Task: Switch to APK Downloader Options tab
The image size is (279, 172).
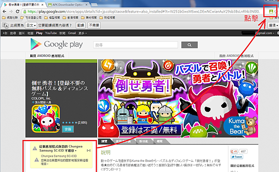Action: [x=67, y=5]
